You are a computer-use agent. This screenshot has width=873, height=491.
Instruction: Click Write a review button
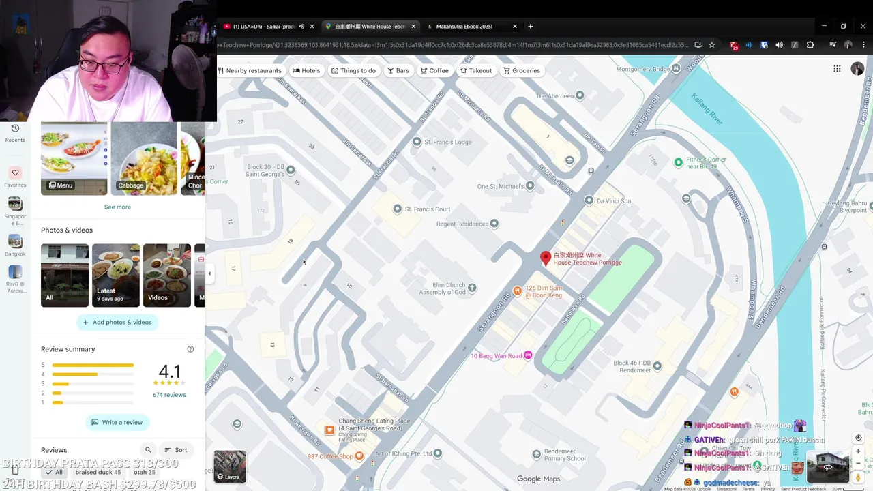tap(117, 422)
